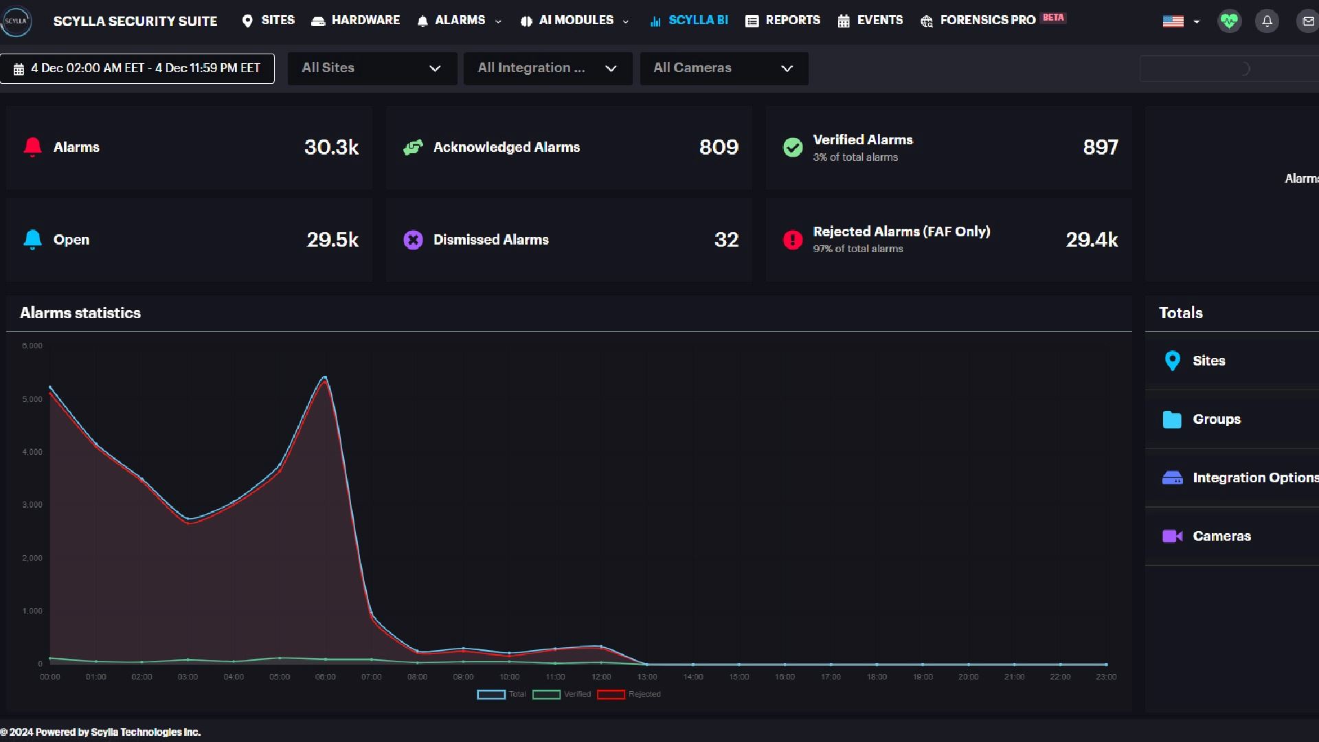
Task: Open the Scylla BI tab
Action: click(688, 21)
